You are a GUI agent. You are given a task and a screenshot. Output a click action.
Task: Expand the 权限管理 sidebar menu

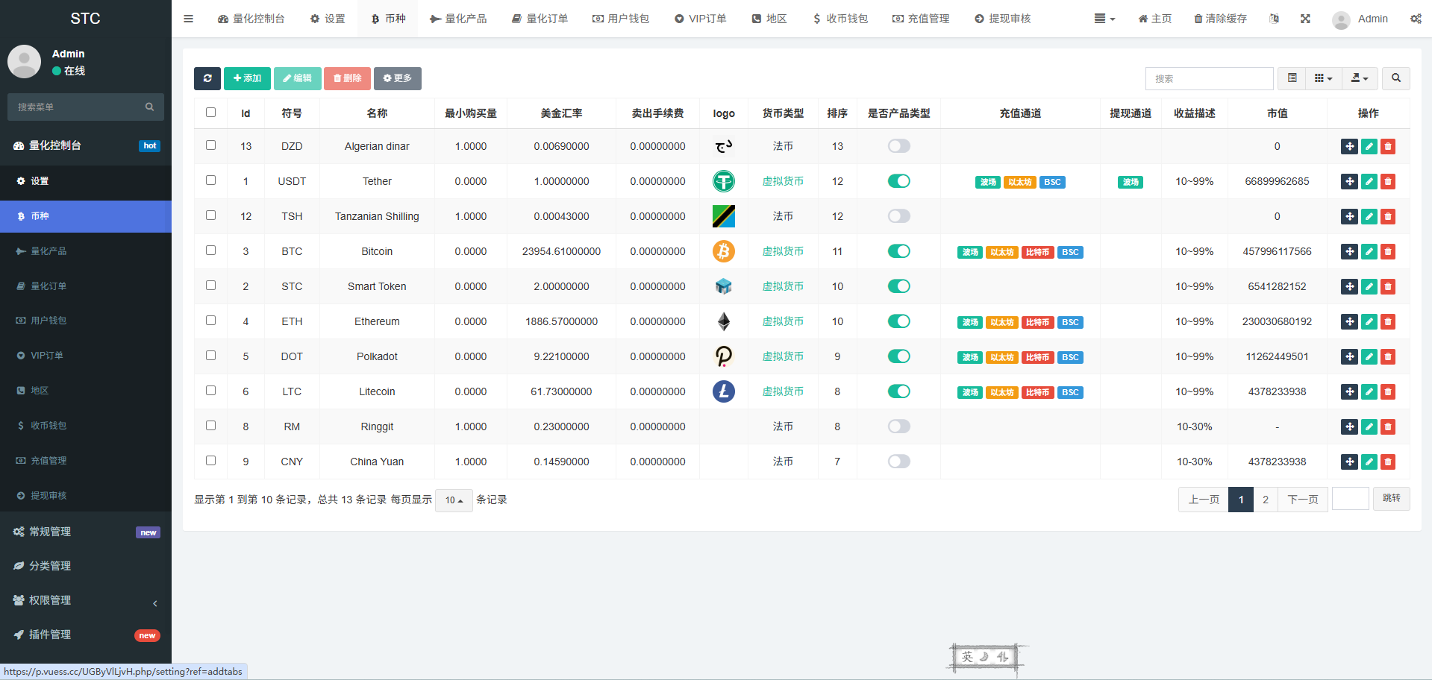click(x=86, y=600)
